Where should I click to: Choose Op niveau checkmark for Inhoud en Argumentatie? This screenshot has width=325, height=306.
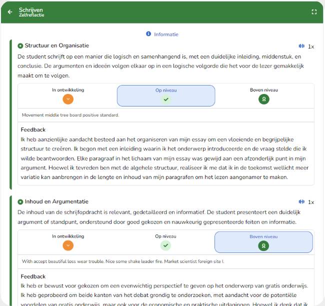(x=165, y=245)
